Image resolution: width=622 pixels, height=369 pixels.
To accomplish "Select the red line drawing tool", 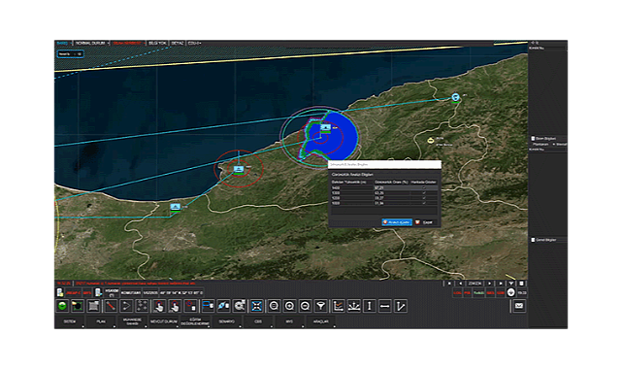I will [x=111, y=306].
